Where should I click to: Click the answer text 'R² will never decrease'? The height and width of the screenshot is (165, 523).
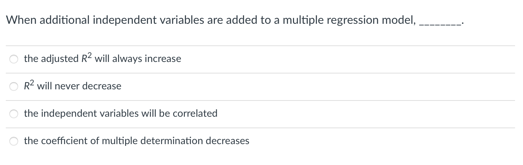(73, 85)
